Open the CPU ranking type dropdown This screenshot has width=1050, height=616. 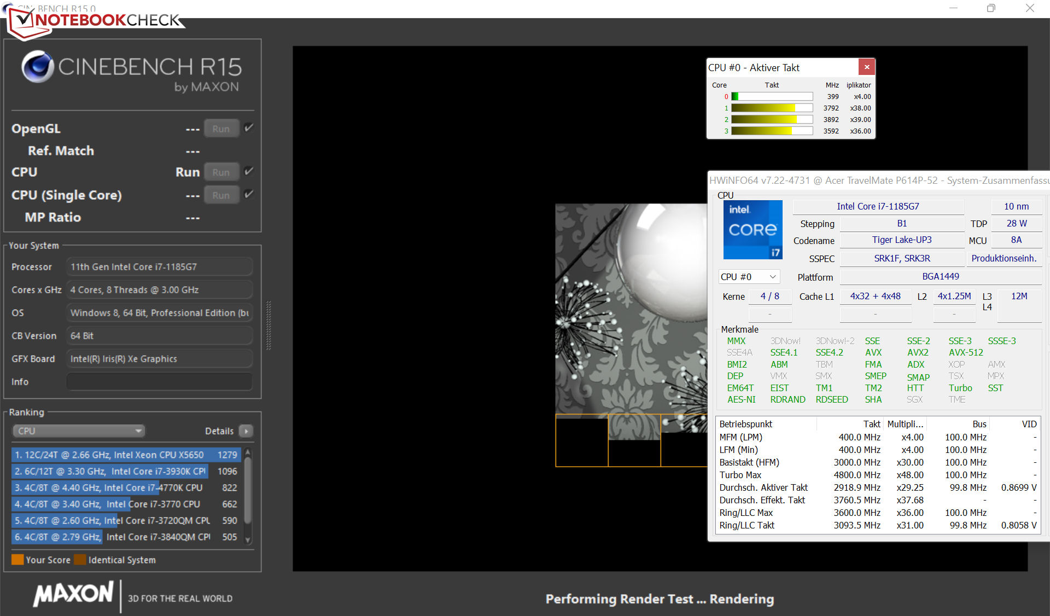(x=79, y=431)
